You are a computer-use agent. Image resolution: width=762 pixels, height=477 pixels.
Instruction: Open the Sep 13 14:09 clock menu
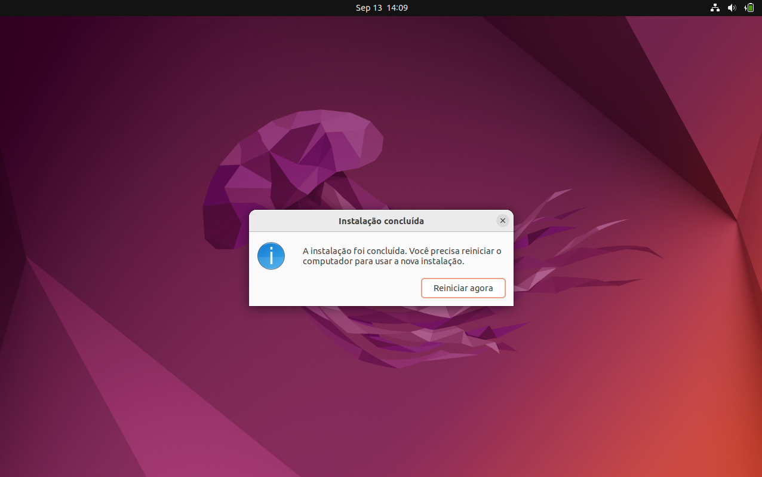click(x=382, y=8)
